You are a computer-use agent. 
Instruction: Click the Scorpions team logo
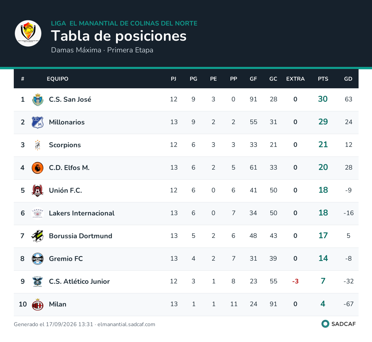(x=38, y=145)
